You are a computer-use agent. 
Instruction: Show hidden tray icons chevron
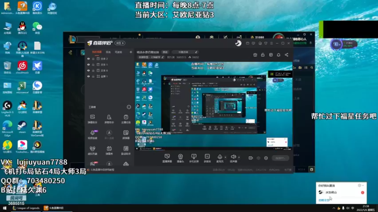(x=334, y=208)
